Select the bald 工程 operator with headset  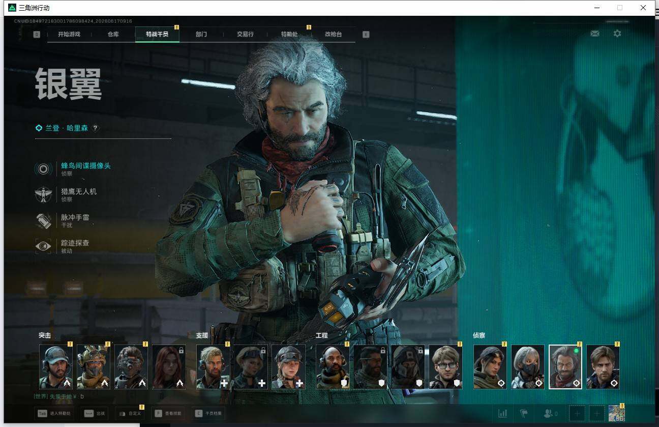point(333,367)
